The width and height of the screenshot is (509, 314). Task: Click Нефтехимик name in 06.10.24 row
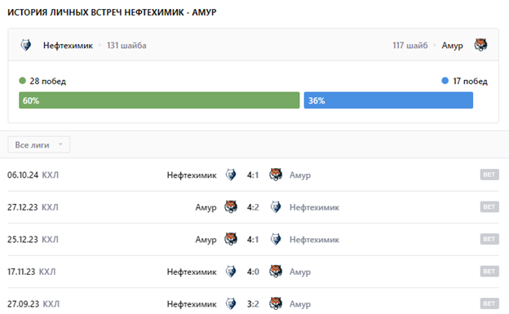(192, 175)
